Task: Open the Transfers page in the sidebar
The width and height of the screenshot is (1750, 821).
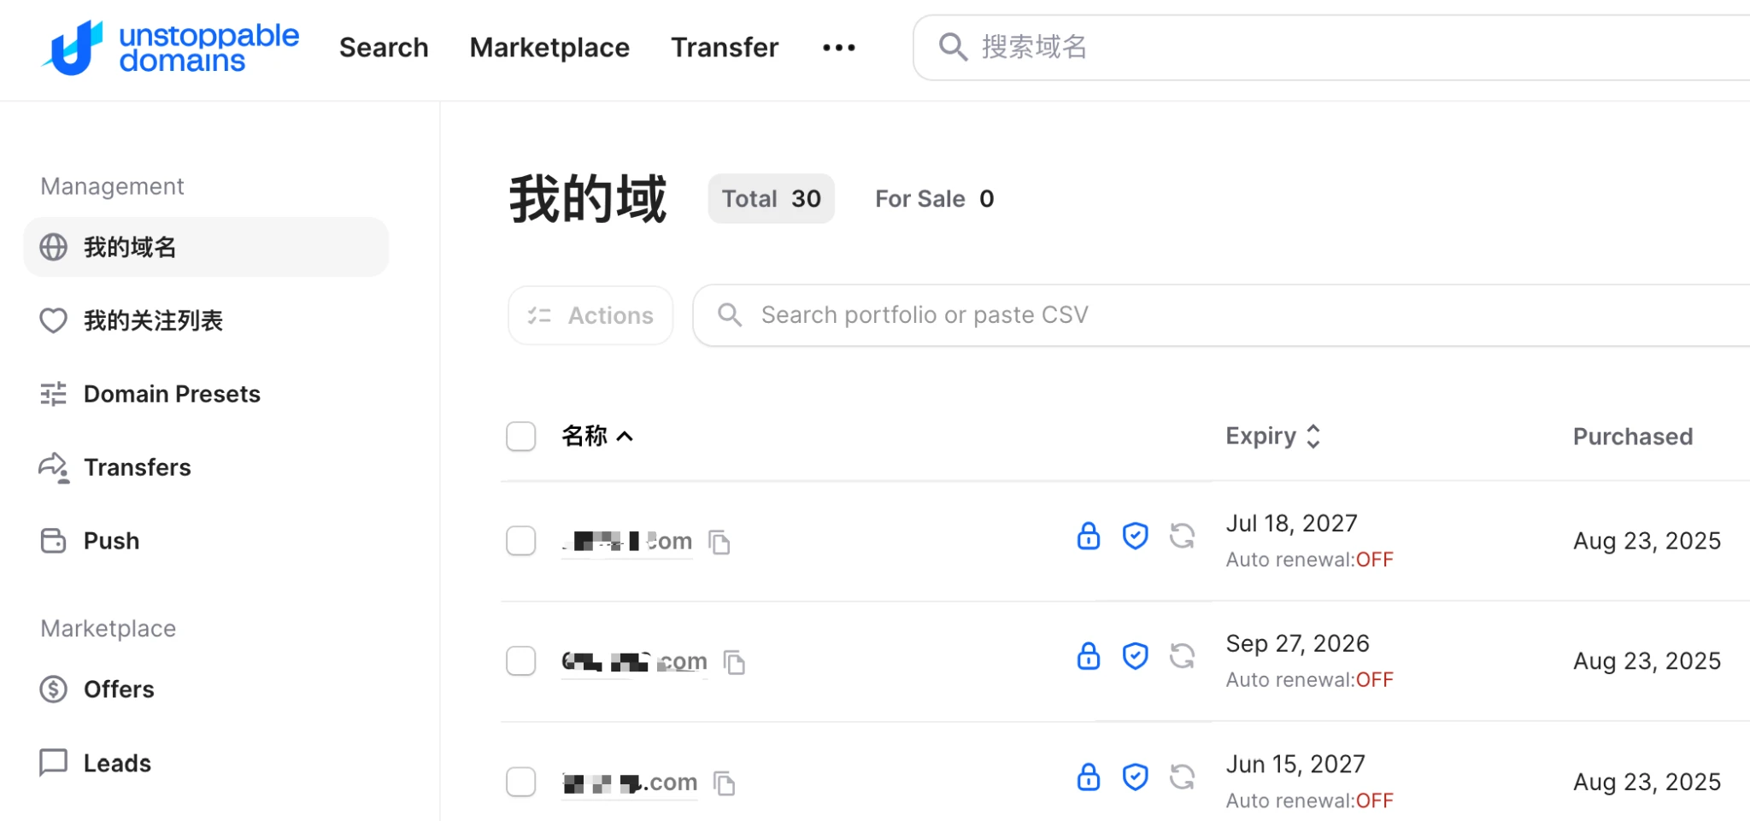Action: (137, 467)
